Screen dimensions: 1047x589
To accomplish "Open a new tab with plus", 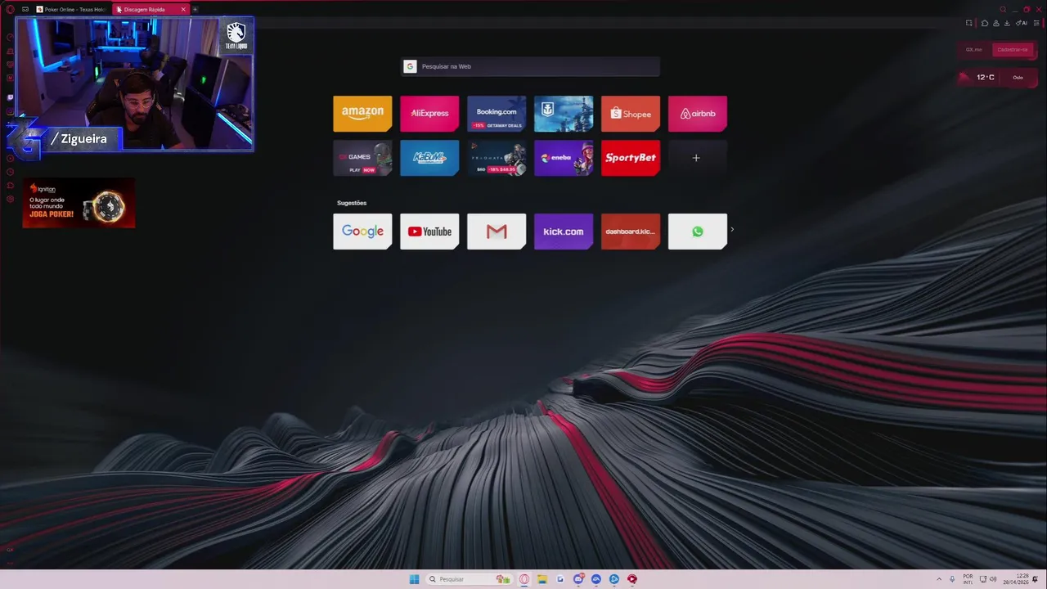I will click(x=195, y=9).
